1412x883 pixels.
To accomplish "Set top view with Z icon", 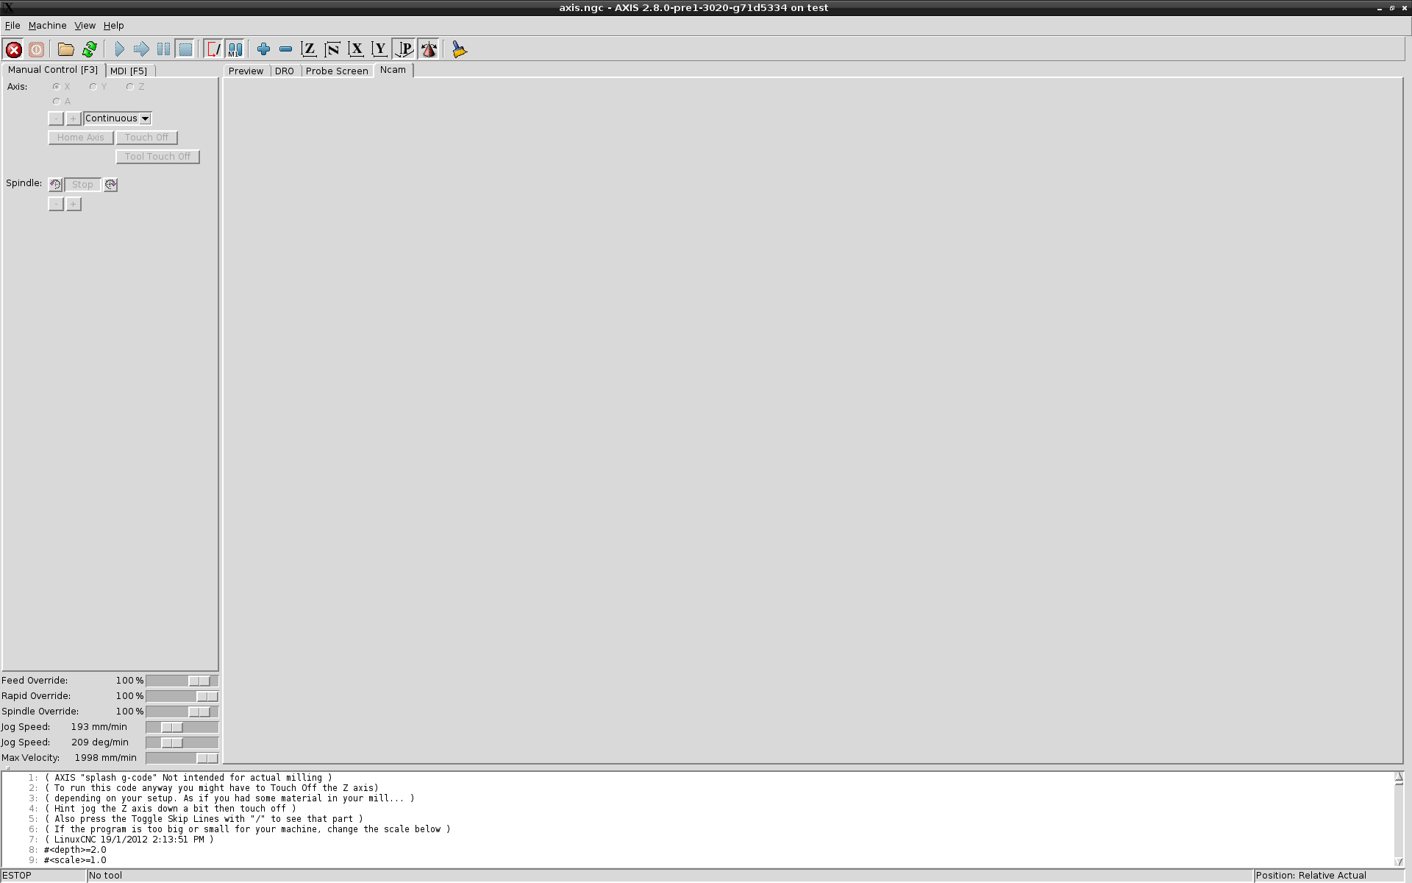I will [309, 49].
